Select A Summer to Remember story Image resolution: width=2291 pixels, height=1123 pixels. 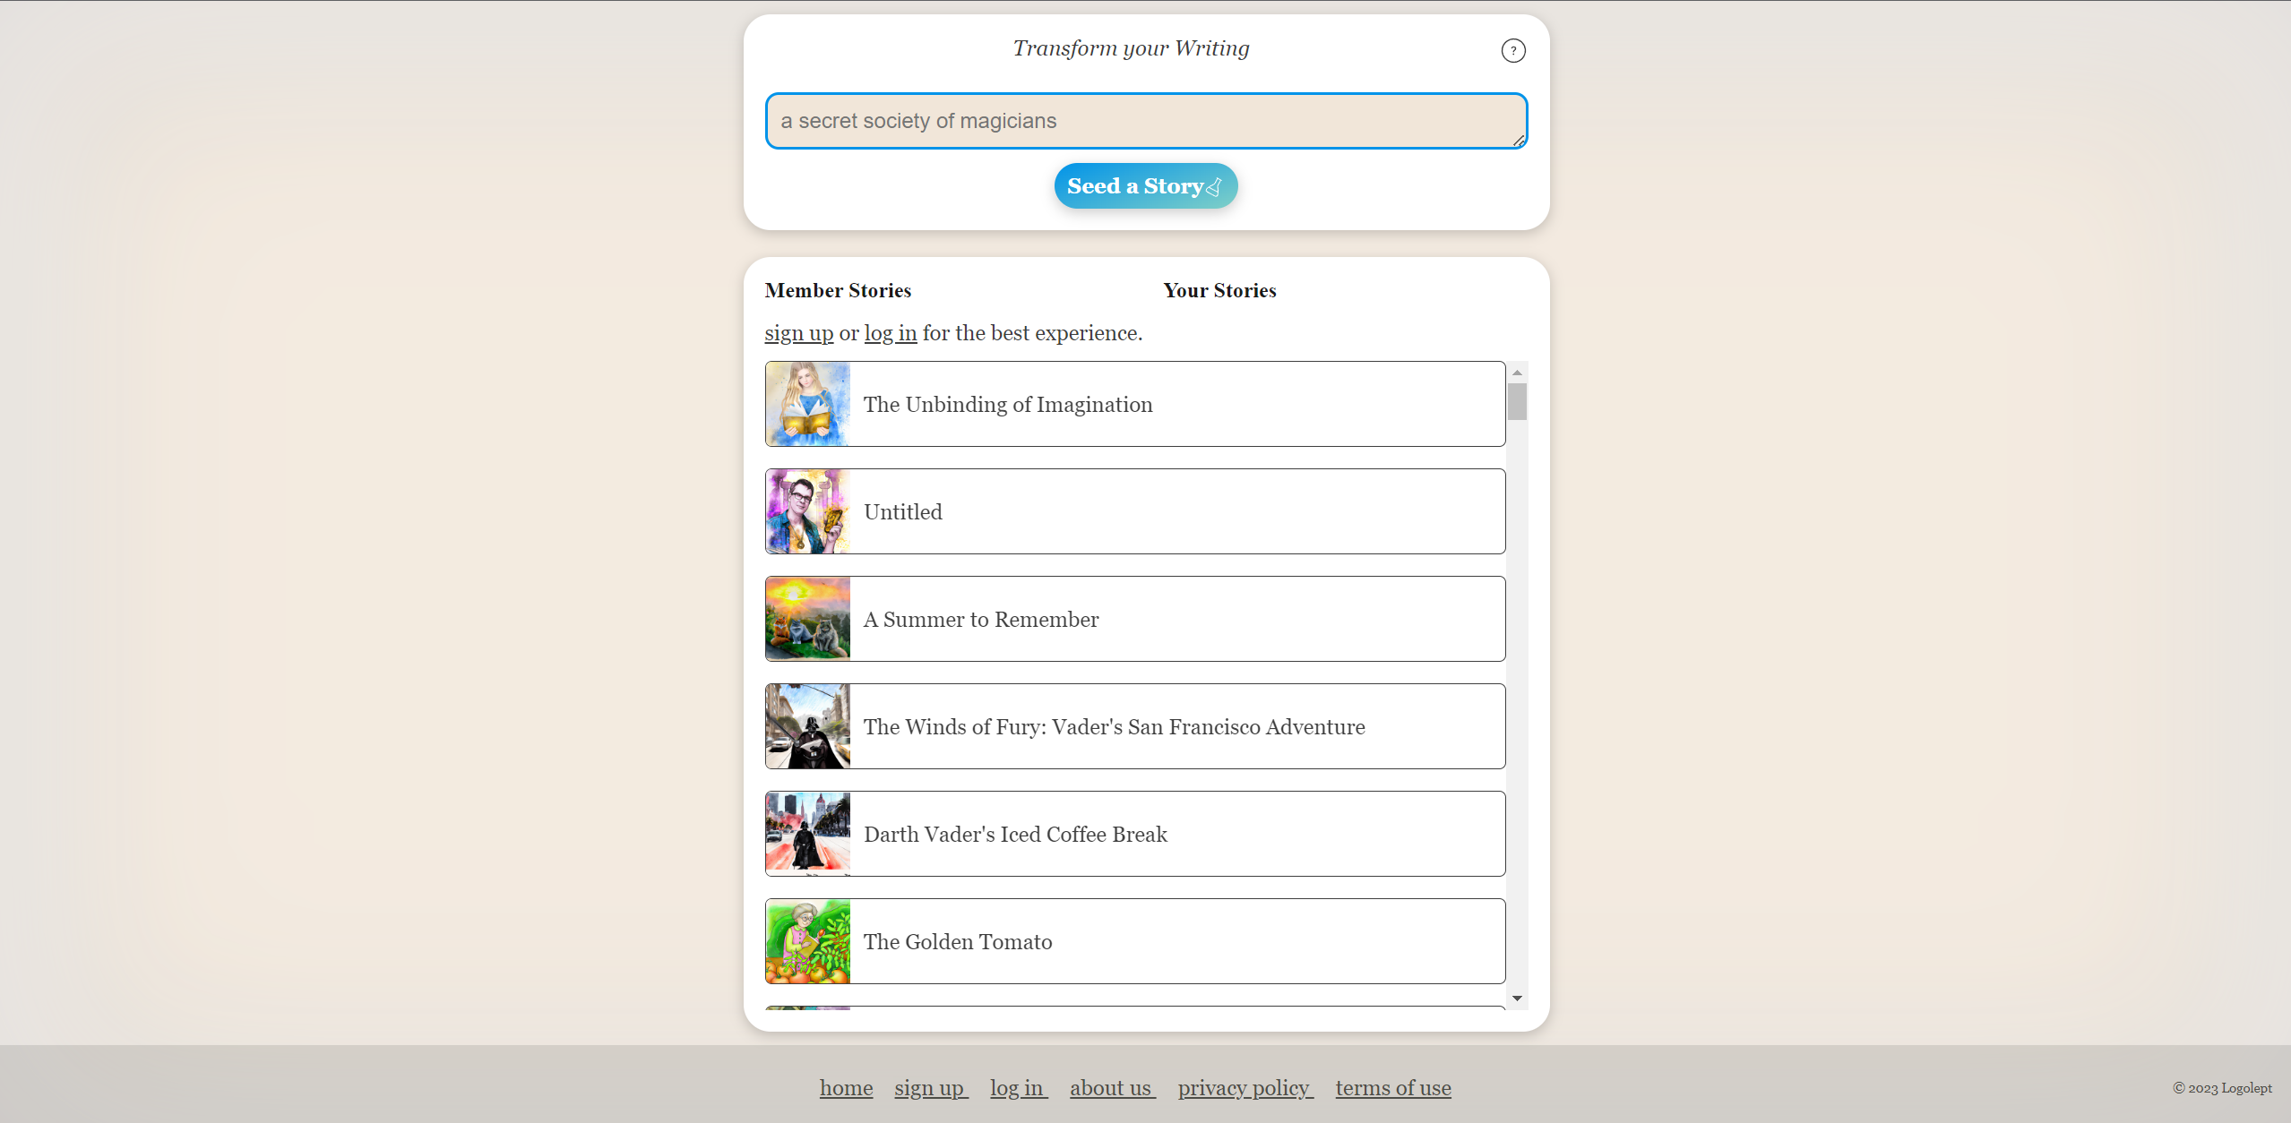coord(1137,619)
